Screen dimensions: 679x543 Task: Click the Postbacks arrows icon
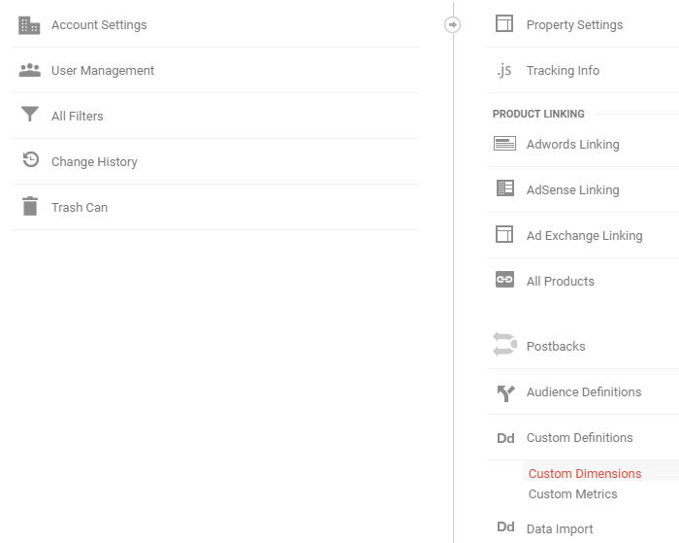(505, 344)
